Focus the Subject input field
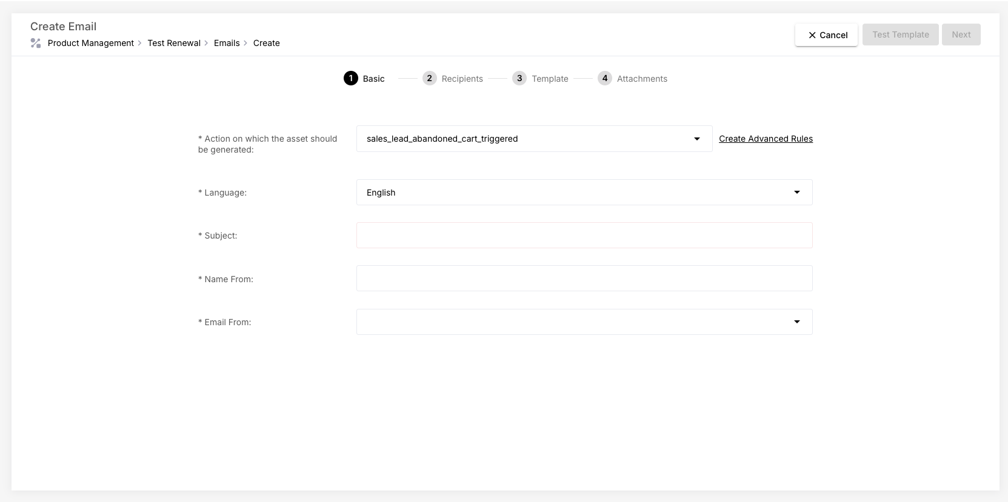Viewport: 1008px width, 502px height. click(x=584, y=236)
